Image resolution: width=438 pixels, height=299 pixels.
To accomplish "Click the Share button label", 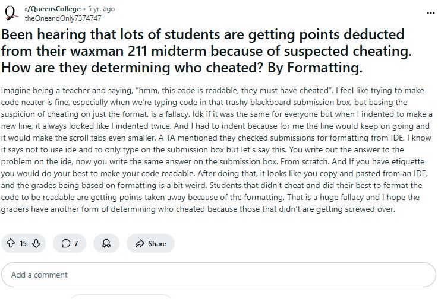I will pyautogui.click(x=157, y=243).
